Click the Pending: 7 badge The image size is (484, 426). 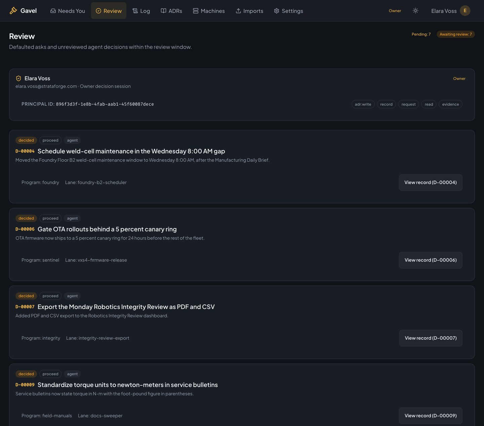tap(421, 34)
